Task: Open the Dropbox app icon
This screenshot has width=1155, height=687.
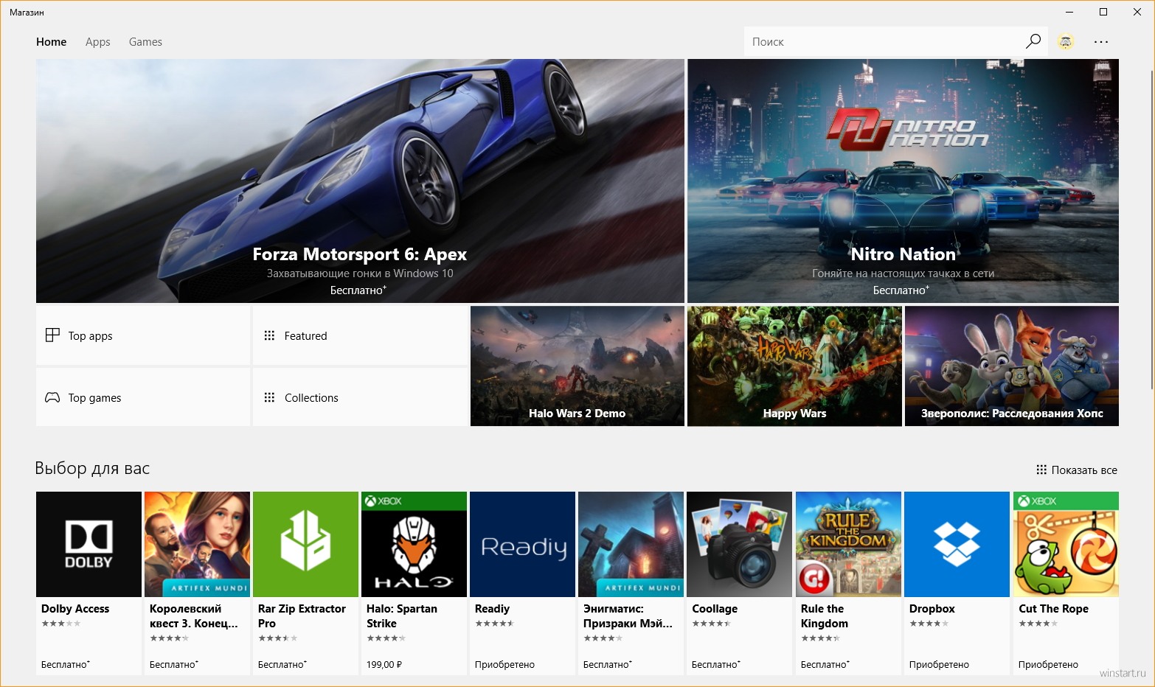Action: point(957,544)
